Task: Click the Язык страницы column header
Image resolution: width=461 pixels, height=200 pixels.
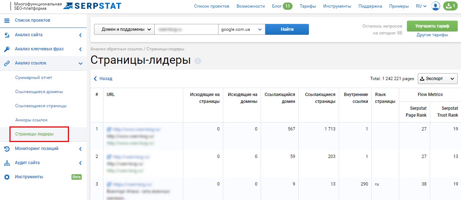Action: pos(385,98)
